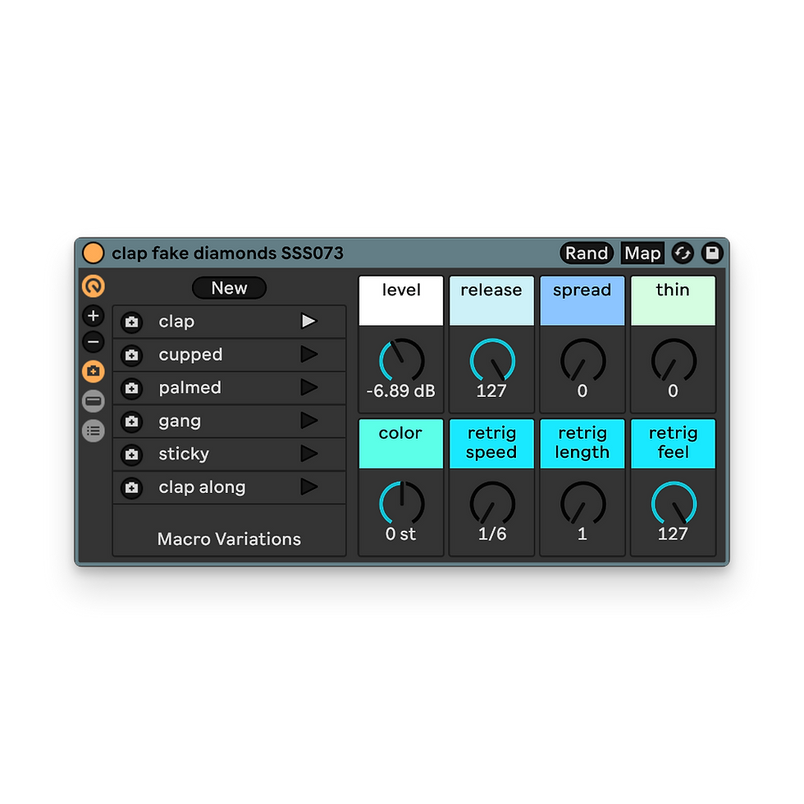Click the grey chain list icon
Viewport: 804px width, 804px height.
point(94,431)
